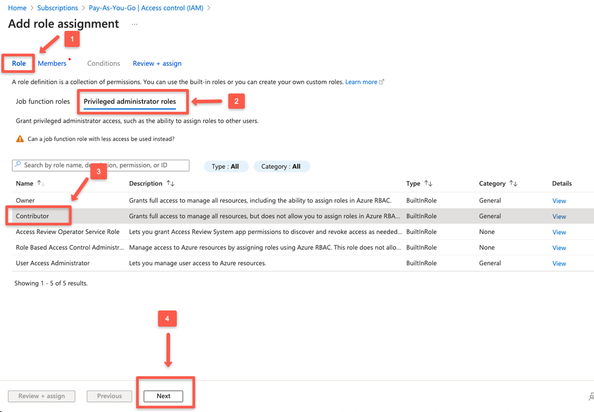This screenshot has height=412, width=594.
Task: Open the Category: All filter dropdown
Action: [x=282, y=166]
